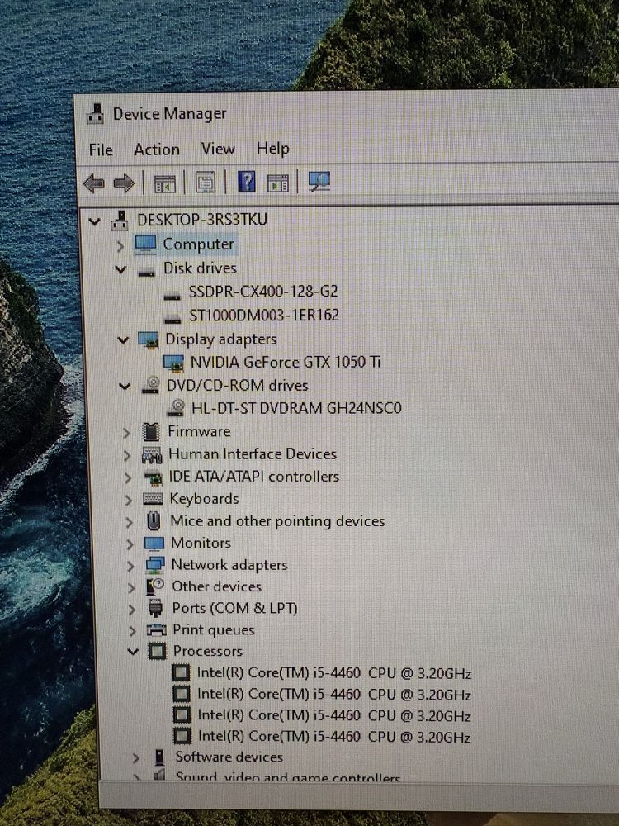Click the Device Manager title bar icon
The image size is (619, 826).
tap(95, 114)
